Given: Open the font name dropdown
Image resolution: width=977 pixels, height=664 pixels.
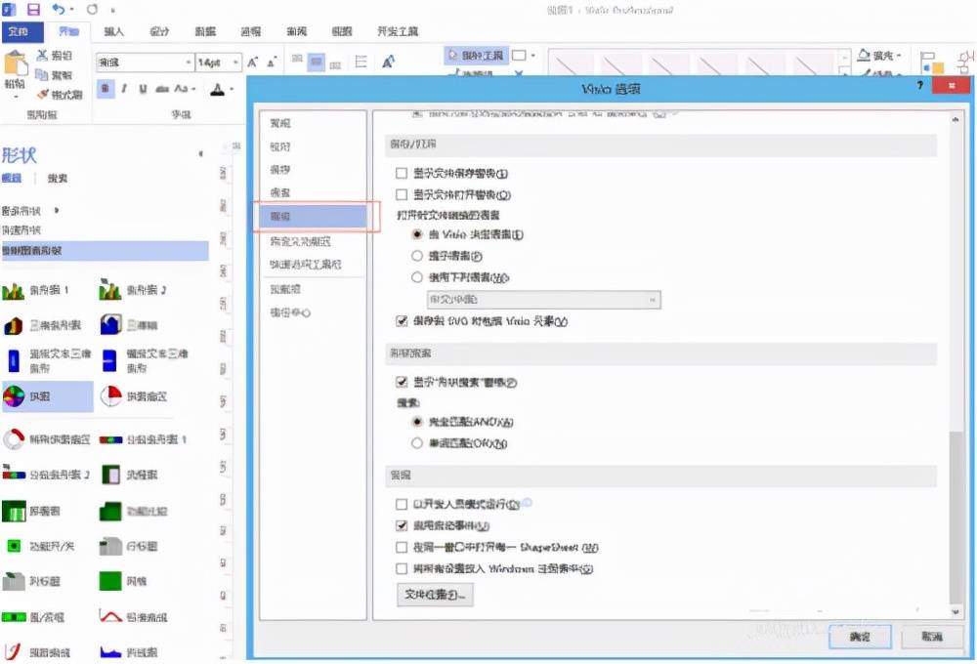Looking at the screenshot, I should [189, 62].
